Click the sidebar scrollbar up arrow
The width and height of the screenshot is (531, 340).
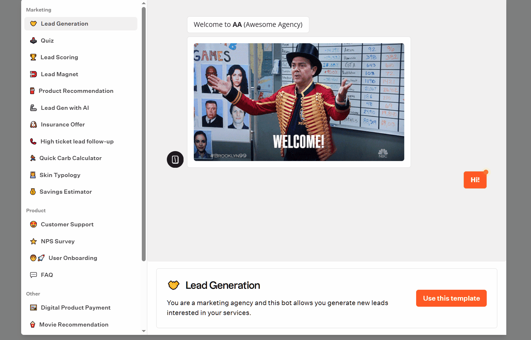pyautogui.click(x=144, y=3)
